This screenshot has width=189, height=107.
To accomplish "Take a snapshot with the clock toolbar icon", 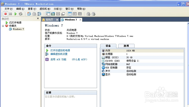I will click(29, 14).
